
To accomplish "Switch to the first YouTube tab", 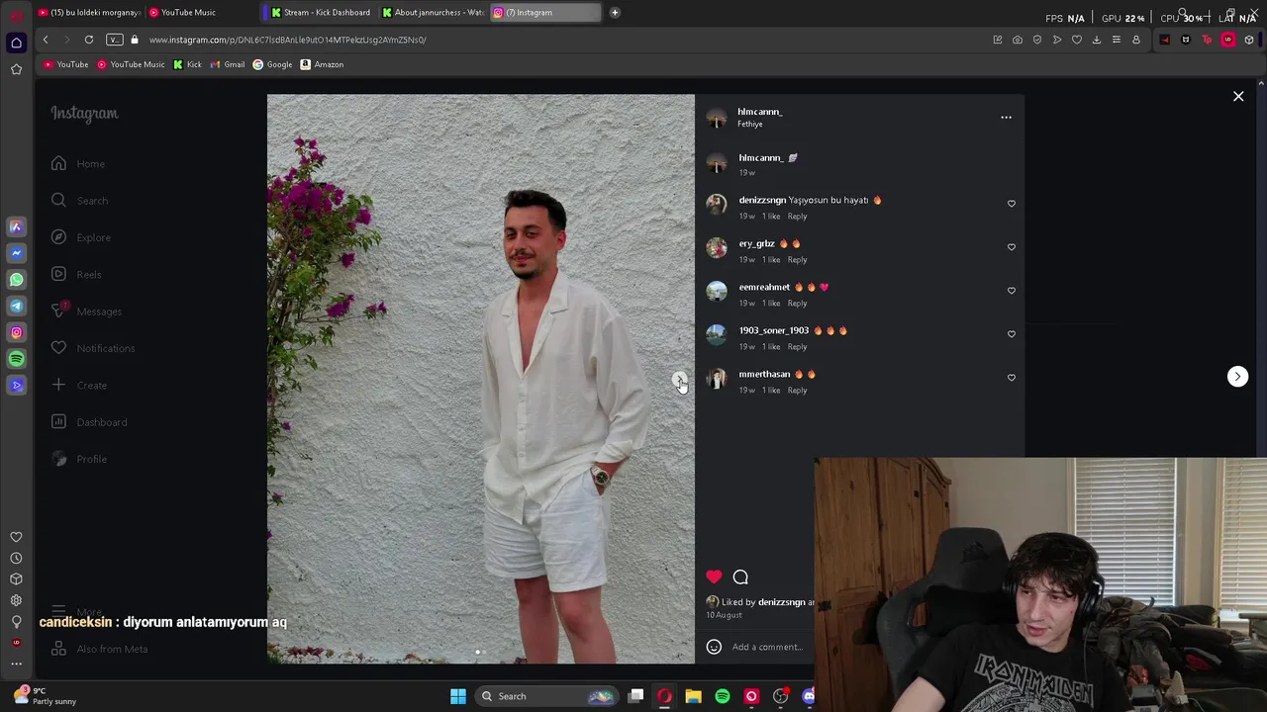I will [x=89, y=12].
